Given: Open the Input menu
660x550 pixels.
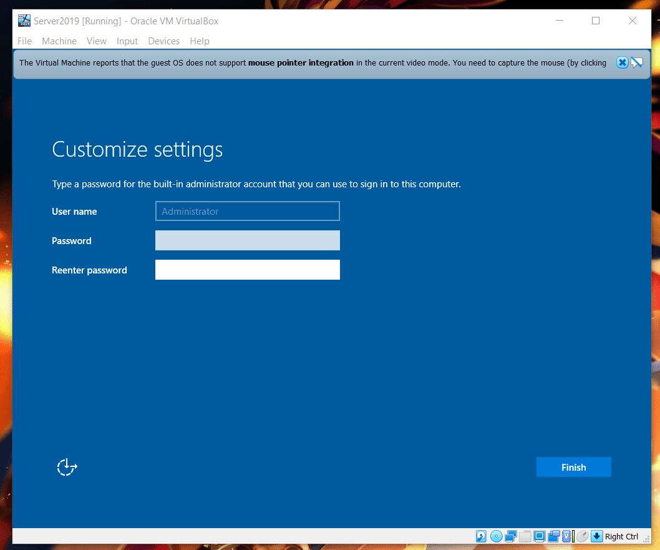Looking at the screenshot, I should click(127, 41).
